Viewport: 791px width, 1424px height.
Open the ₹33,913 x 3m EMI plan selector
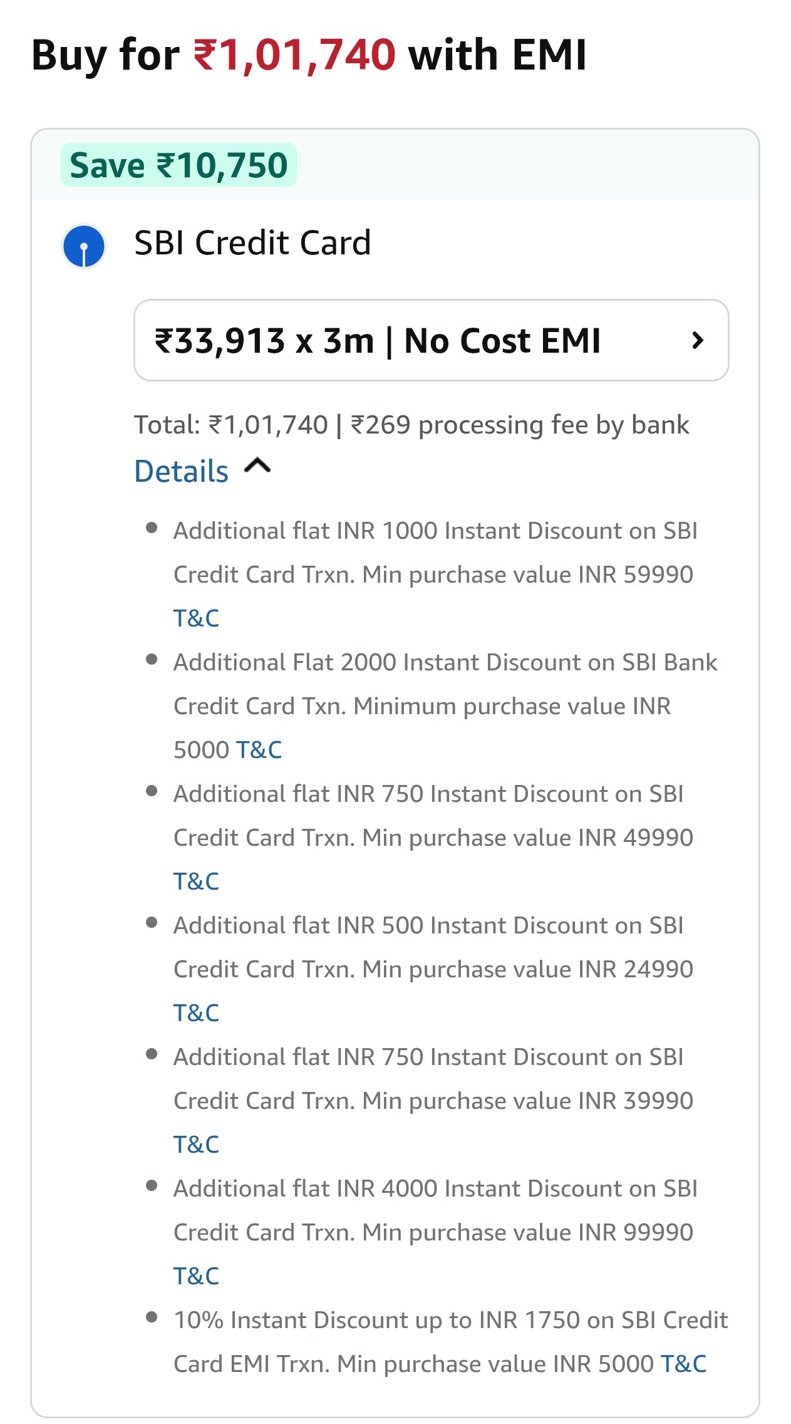(431, 340)
